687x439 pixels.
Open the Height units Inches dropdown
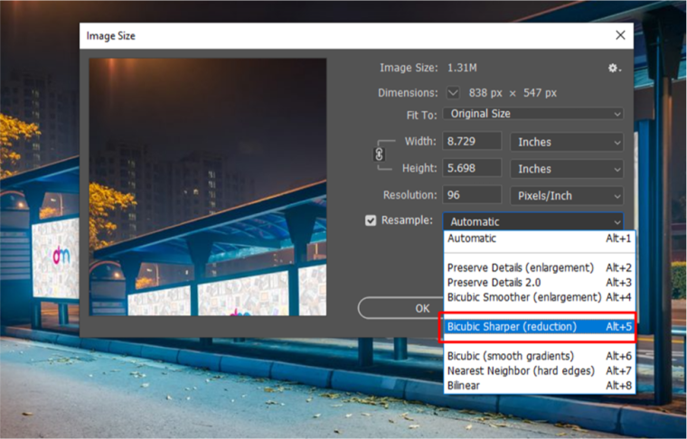567,169
